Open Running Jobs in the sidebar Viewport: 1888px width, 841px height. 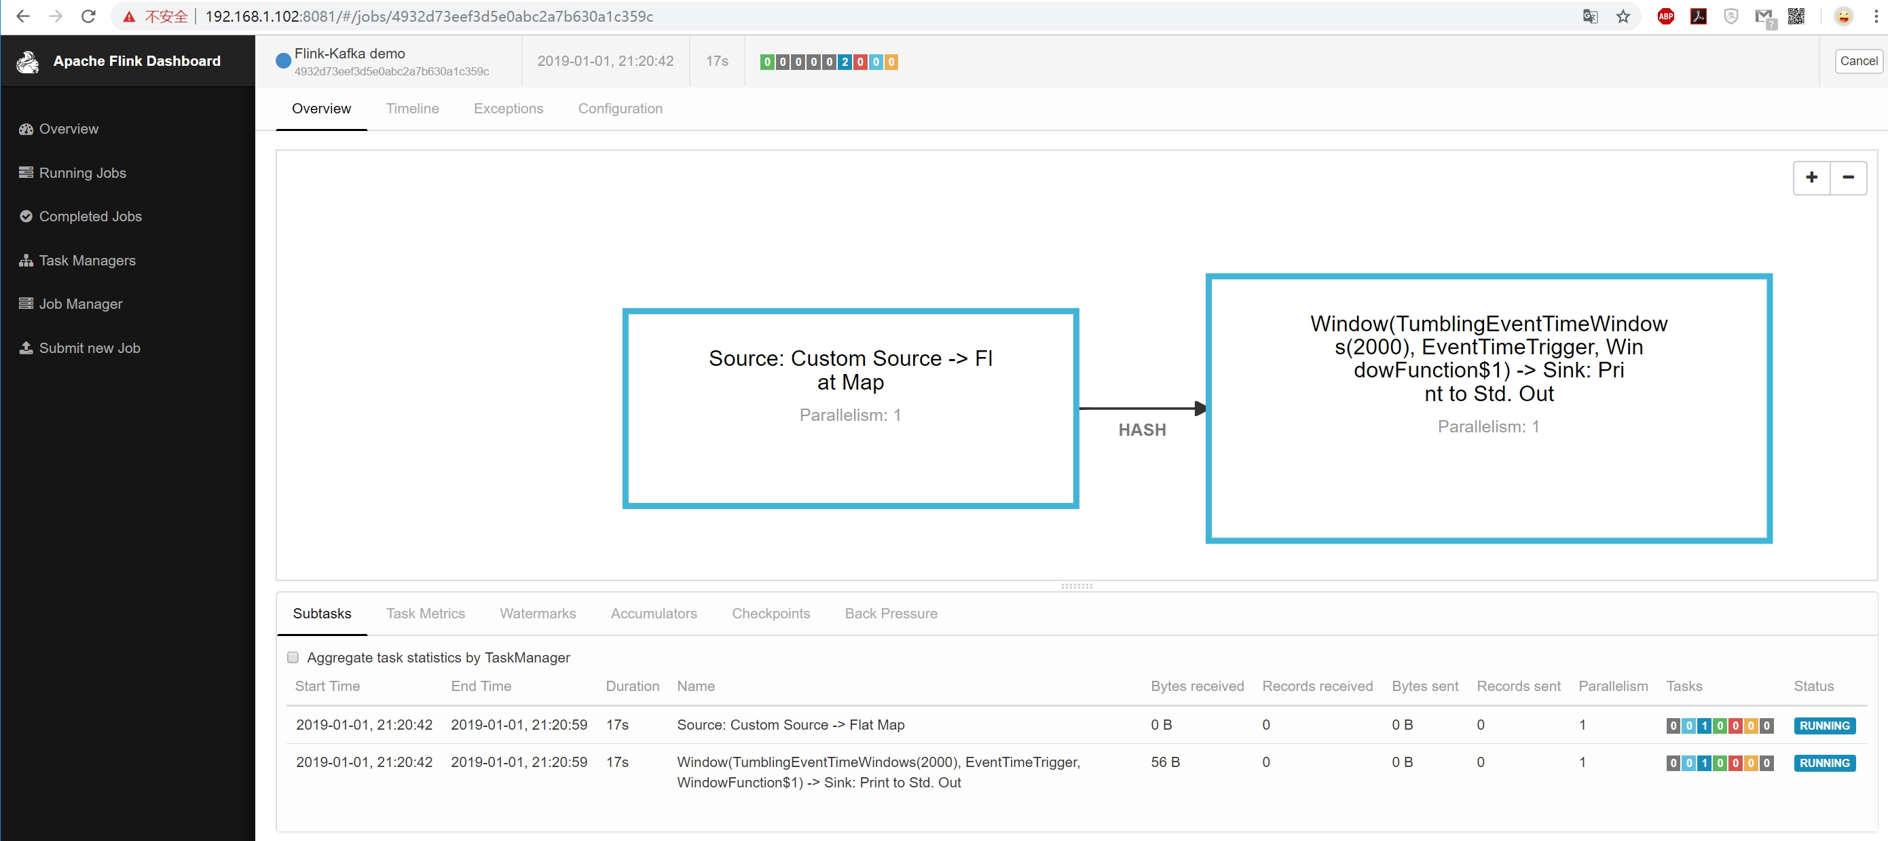82,173
